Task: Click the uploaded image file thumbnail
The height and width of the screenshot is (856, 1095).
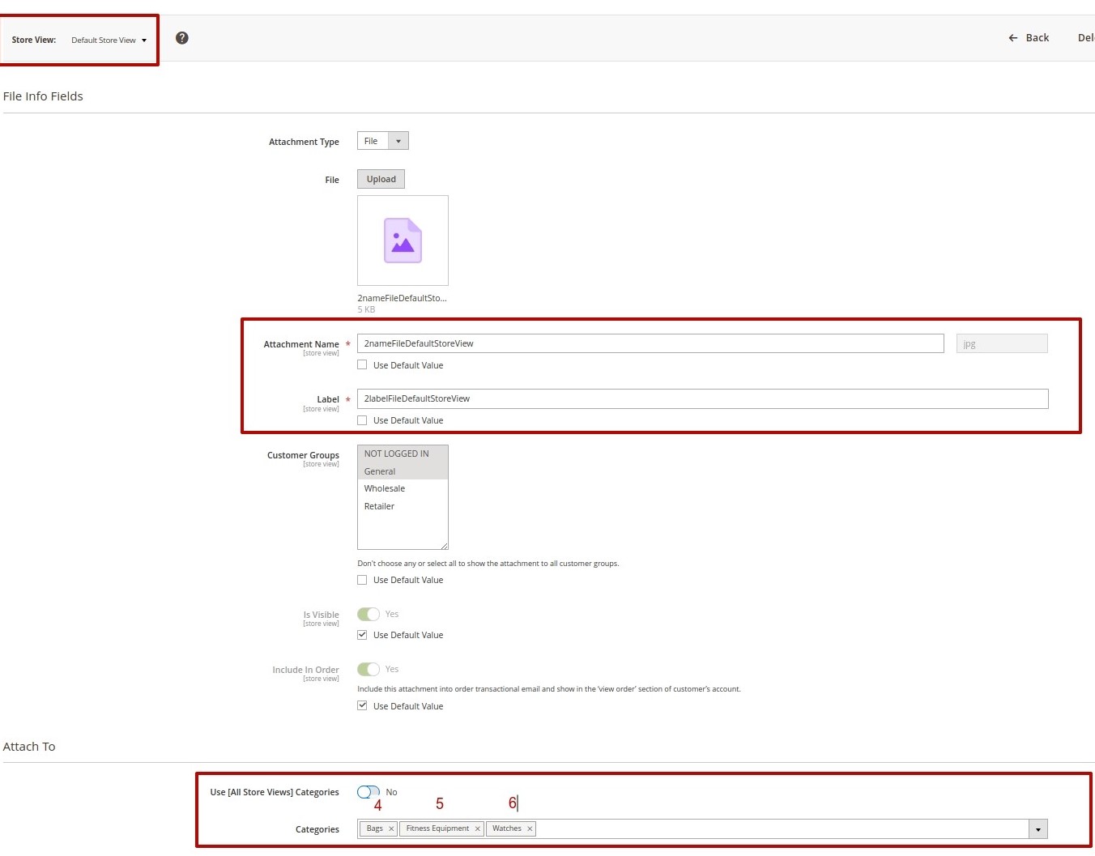Action: click(403, 241)
